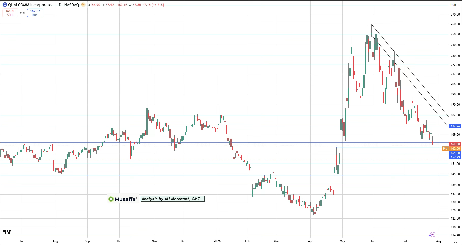The height and width of the screenshot is (245, 462).
Task: Click the 0.57 spread value
Action: click(x=23, y=13)
